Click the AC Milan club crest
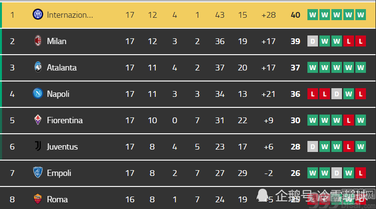This screenshot has width=376, height=209. 37,41
